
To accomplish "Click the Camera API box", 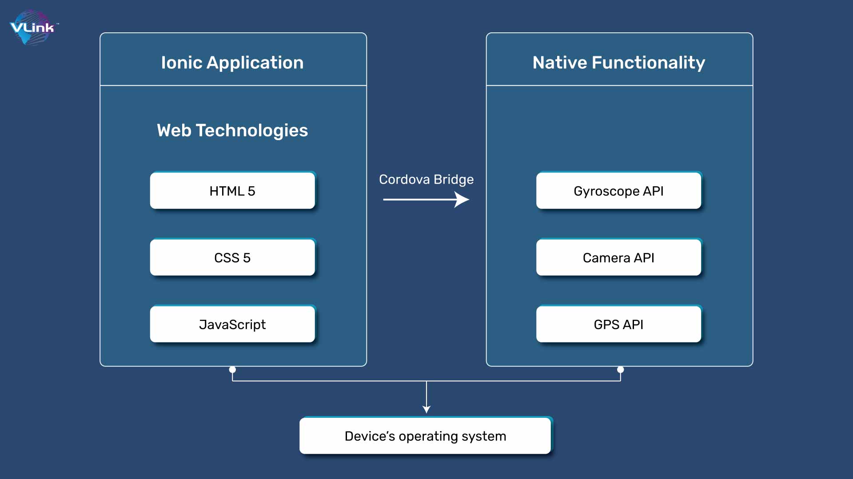I will point(618,257).
